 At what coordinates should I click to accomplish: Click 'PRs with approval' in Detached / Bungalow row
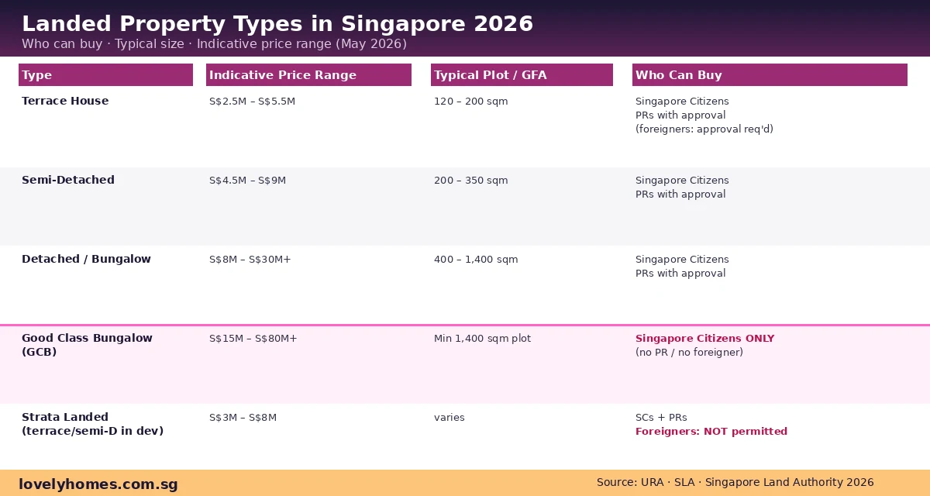[x=680, y=274]
